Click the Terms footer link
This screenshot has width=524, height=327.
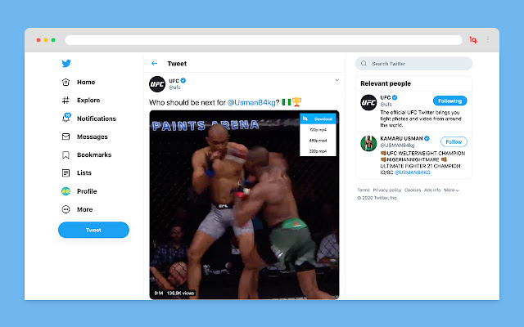(364, 190)
